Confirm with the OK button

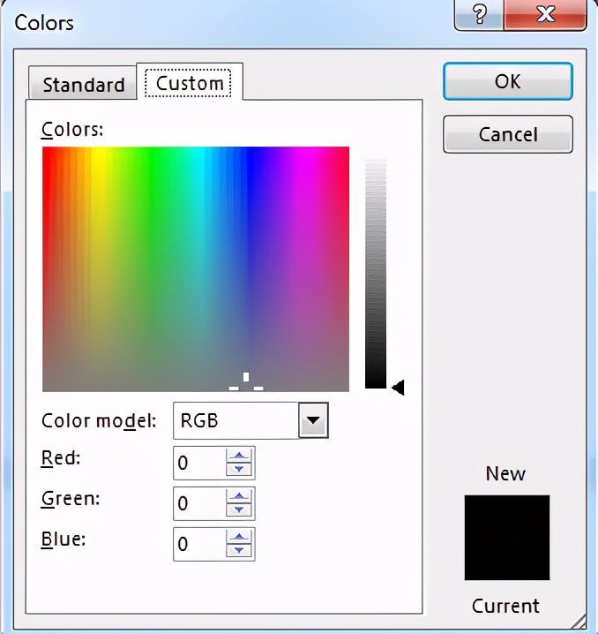(507, 81)
